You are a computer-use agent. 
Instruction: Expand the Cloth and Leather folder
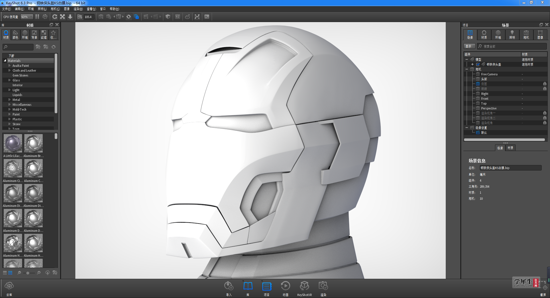click(x=9, y=70)
